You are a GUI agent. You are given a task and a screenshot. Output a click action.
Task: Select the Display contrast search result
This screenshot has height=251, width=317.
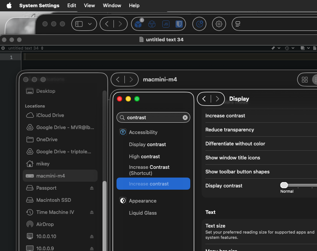point(153,144)
